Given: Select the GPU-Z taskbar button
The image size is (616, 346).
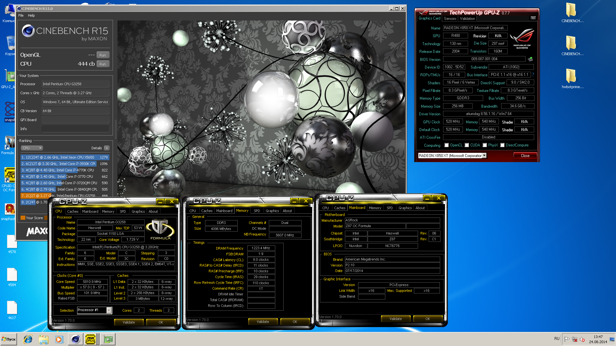Looking at the screenshot, I should pos(108,339).
